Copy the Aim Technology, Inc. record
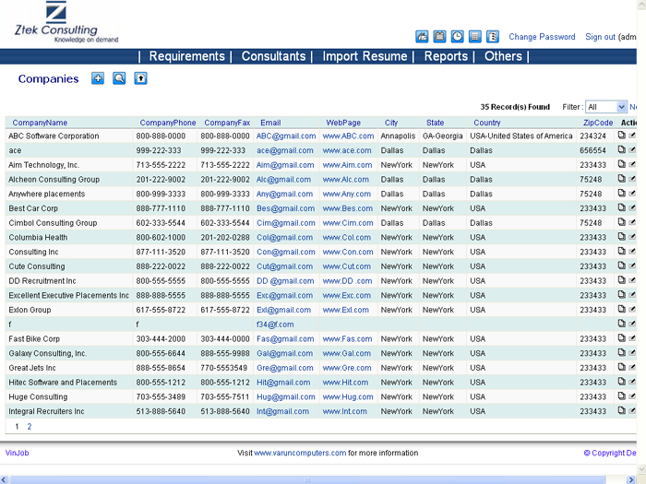This screenshot has width=646, height=484. pos(622,164)
